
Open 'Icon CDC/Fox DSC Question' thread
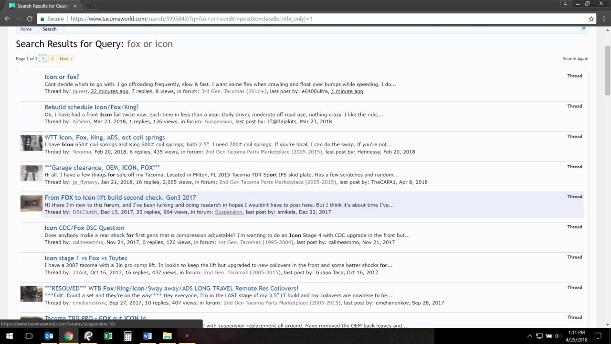point(84,228)
